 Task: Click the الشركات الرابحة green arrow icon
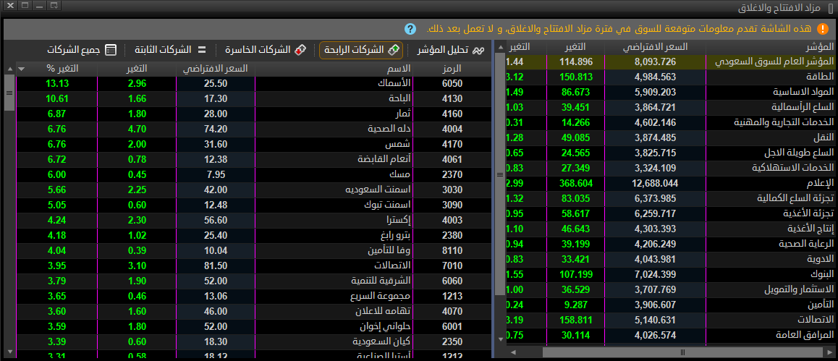point(394,50)
